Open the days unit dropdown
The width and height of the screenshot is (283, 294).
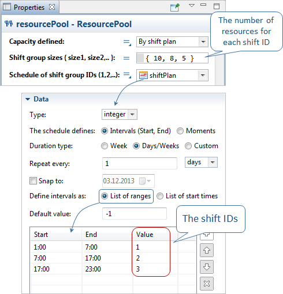(201, 163)
